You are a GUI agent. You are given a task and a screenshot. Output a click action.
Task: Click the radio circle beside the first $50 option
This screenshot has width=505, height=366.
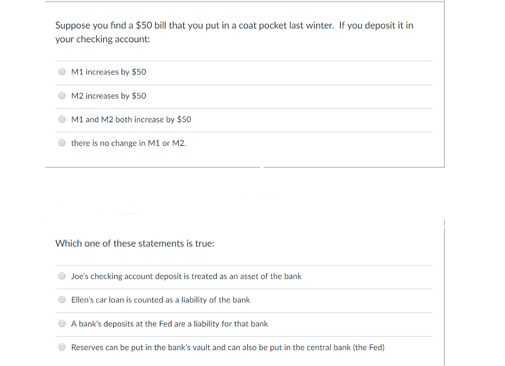(62, 71)
